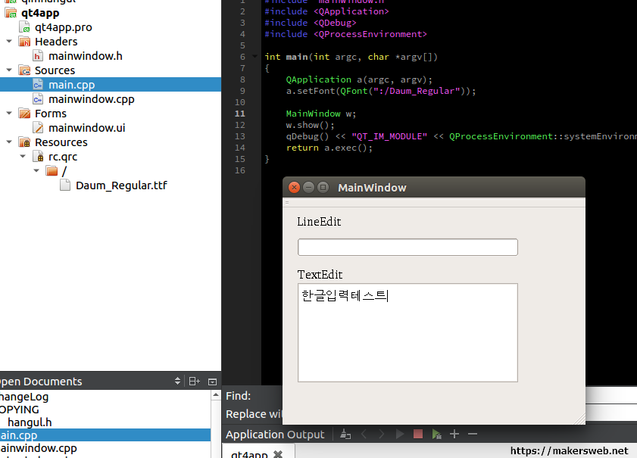The image size is (637, 458).
Task: Open mainwindow.ui form file
Action: point(87,128)
